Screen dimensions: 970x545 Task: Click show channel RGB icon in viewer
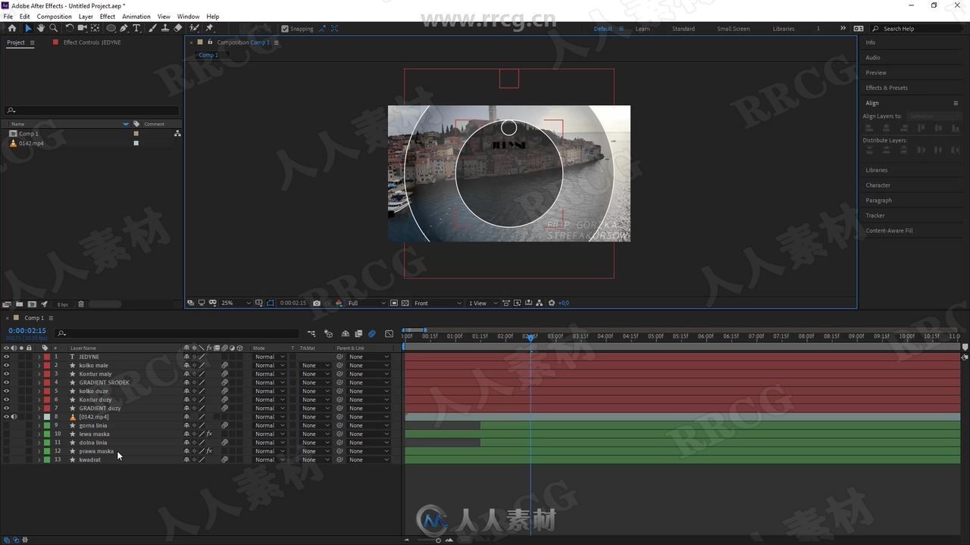[x=339, y=303]
